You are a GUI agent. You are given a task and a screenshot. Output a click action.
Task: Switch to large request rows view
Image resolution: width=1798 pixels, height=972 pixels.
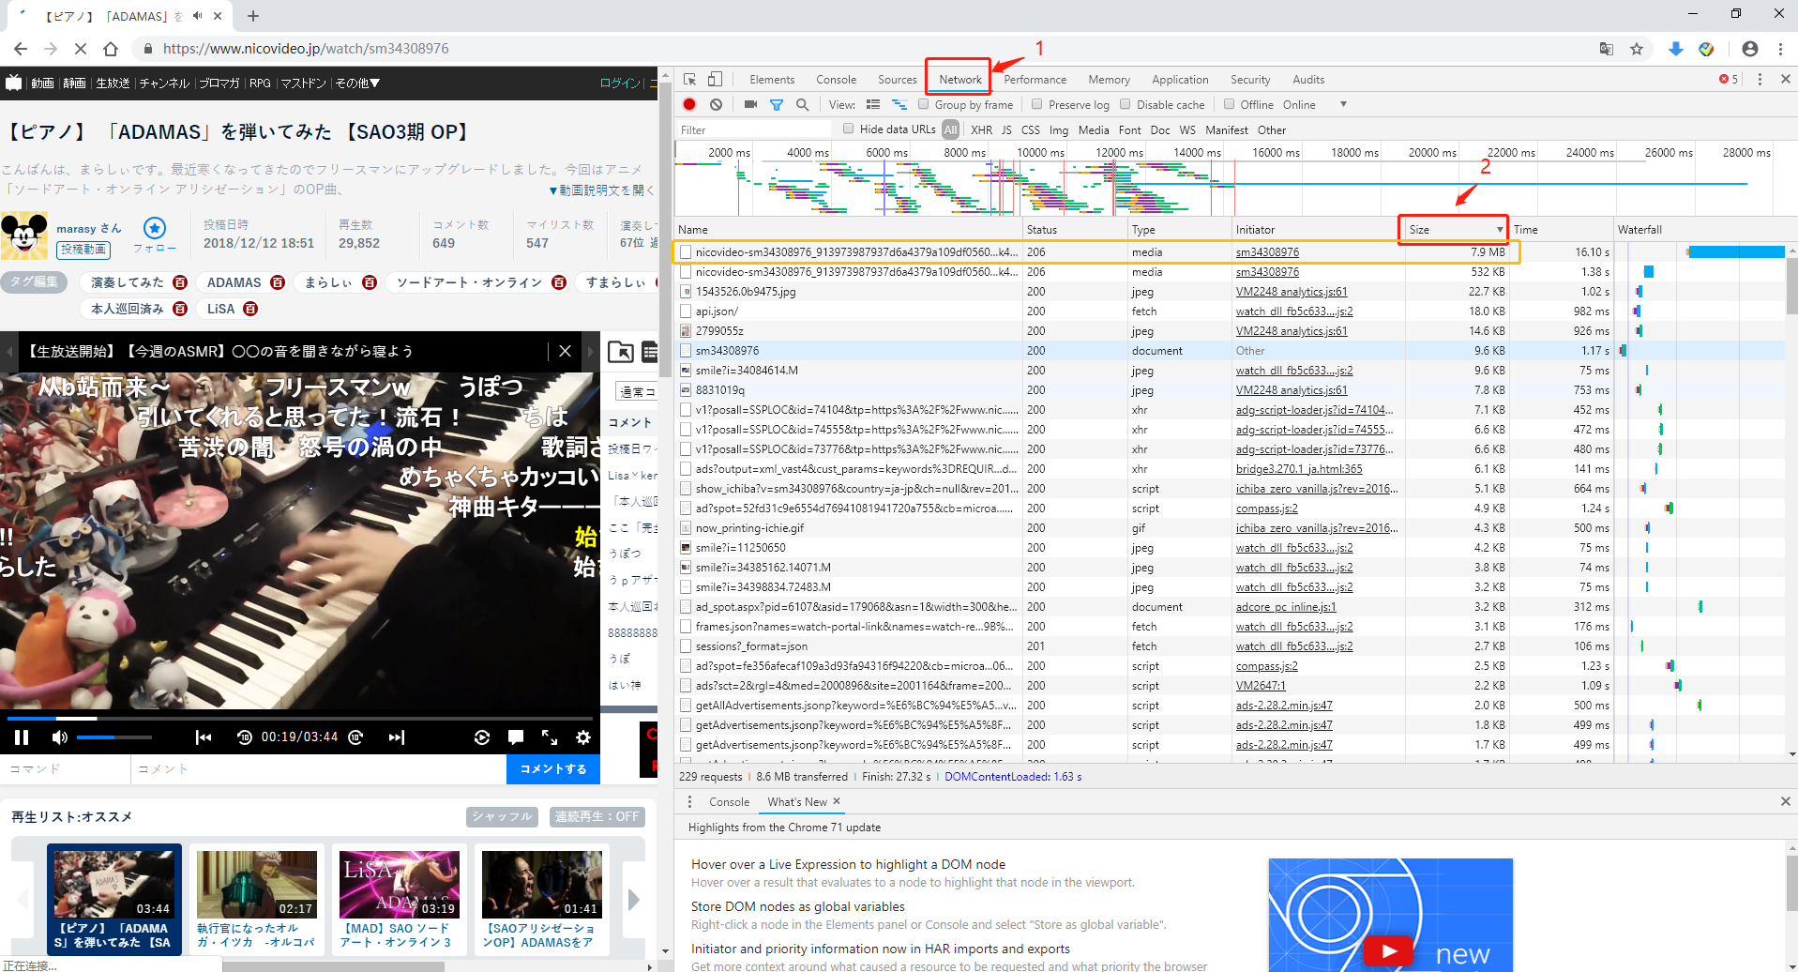[x=873, y=104]
